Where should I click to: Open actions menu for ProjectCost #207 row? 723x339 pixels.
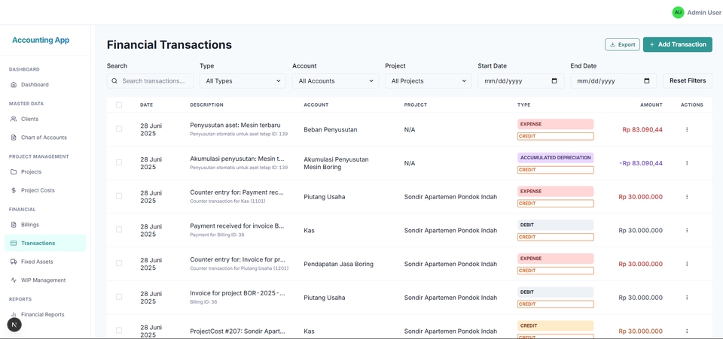pyautogui.click(x=687, y=331)
